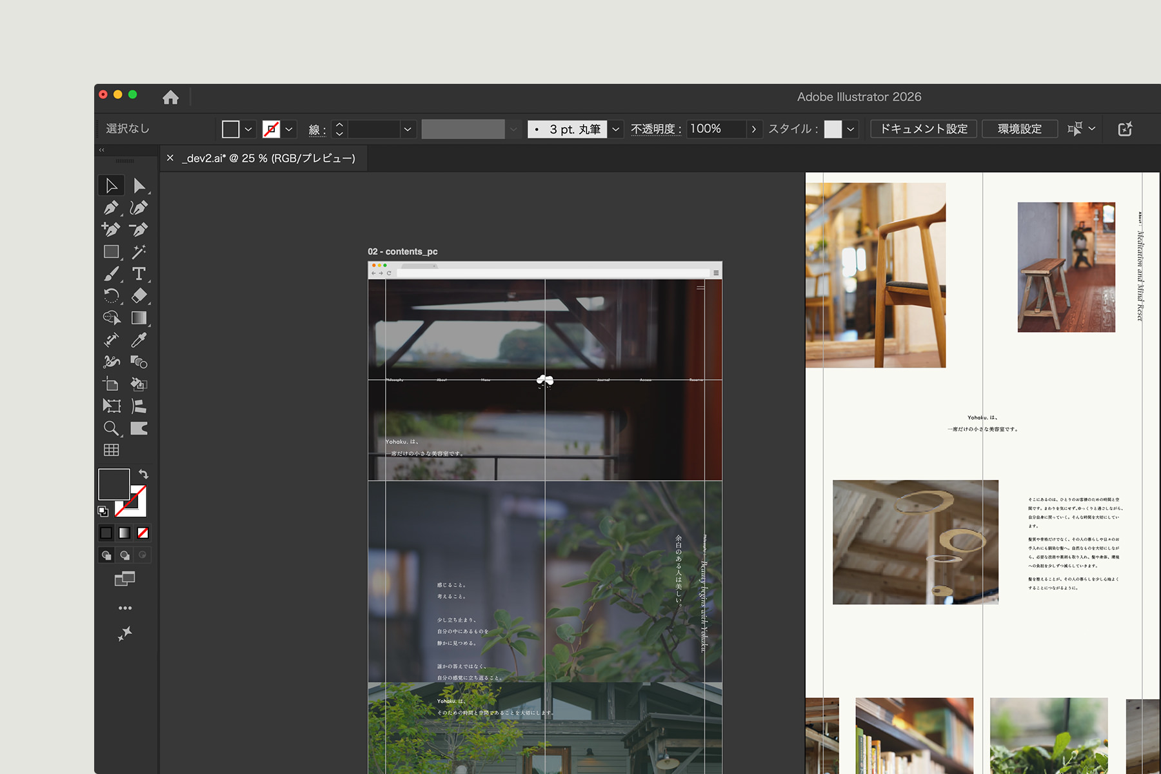The height and width of the screenshot is (774, 1161).
Task: Go to Illustrator Home screen
Action: pyautogui.click(x=171, y=97)
